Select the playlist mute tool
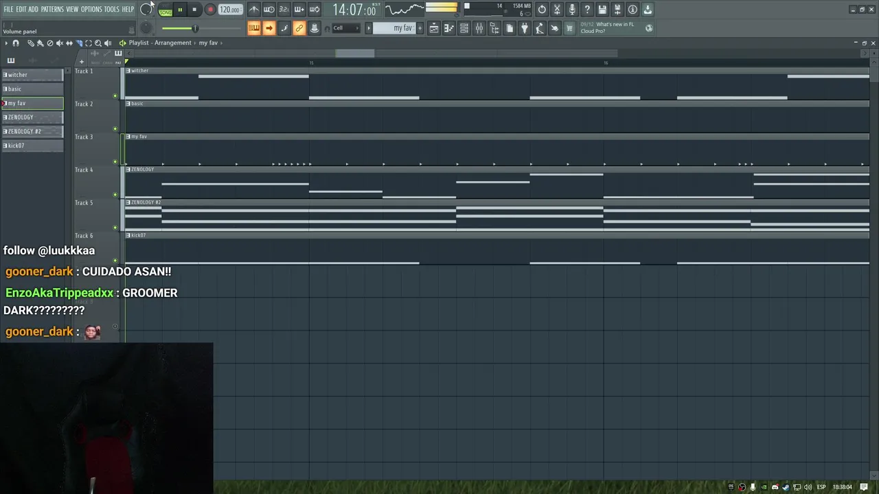Viewport: 879px width, 494px height. [59, 43]
